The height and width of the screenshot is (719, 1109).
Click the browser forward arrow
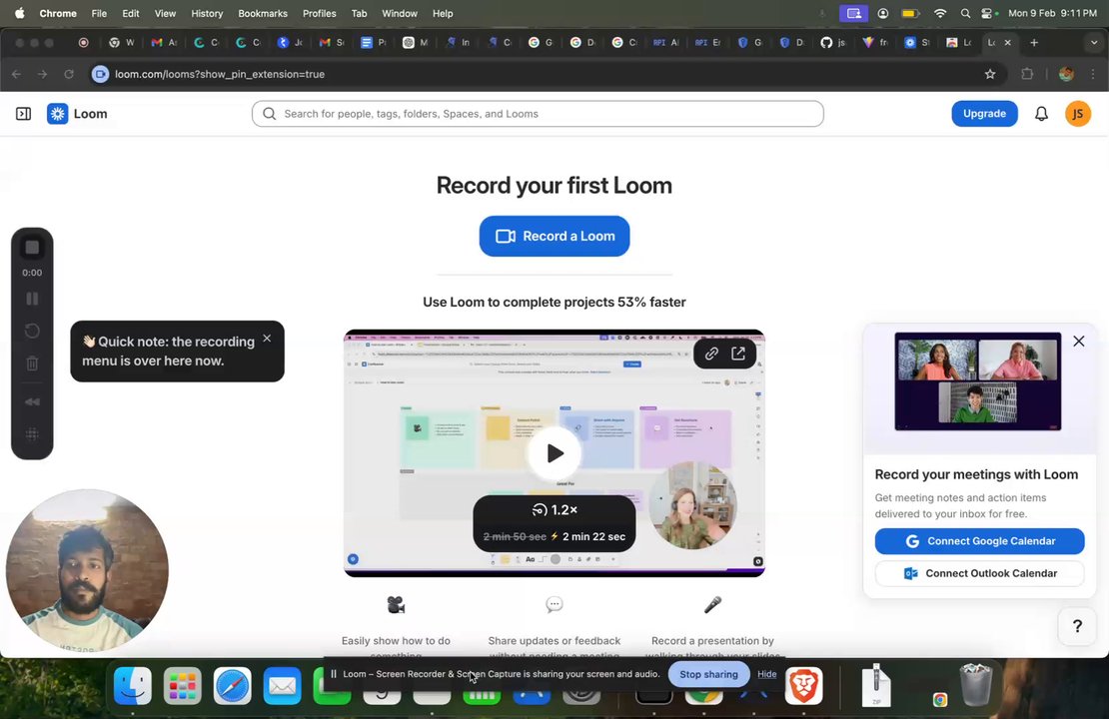(x=42, y=74)
